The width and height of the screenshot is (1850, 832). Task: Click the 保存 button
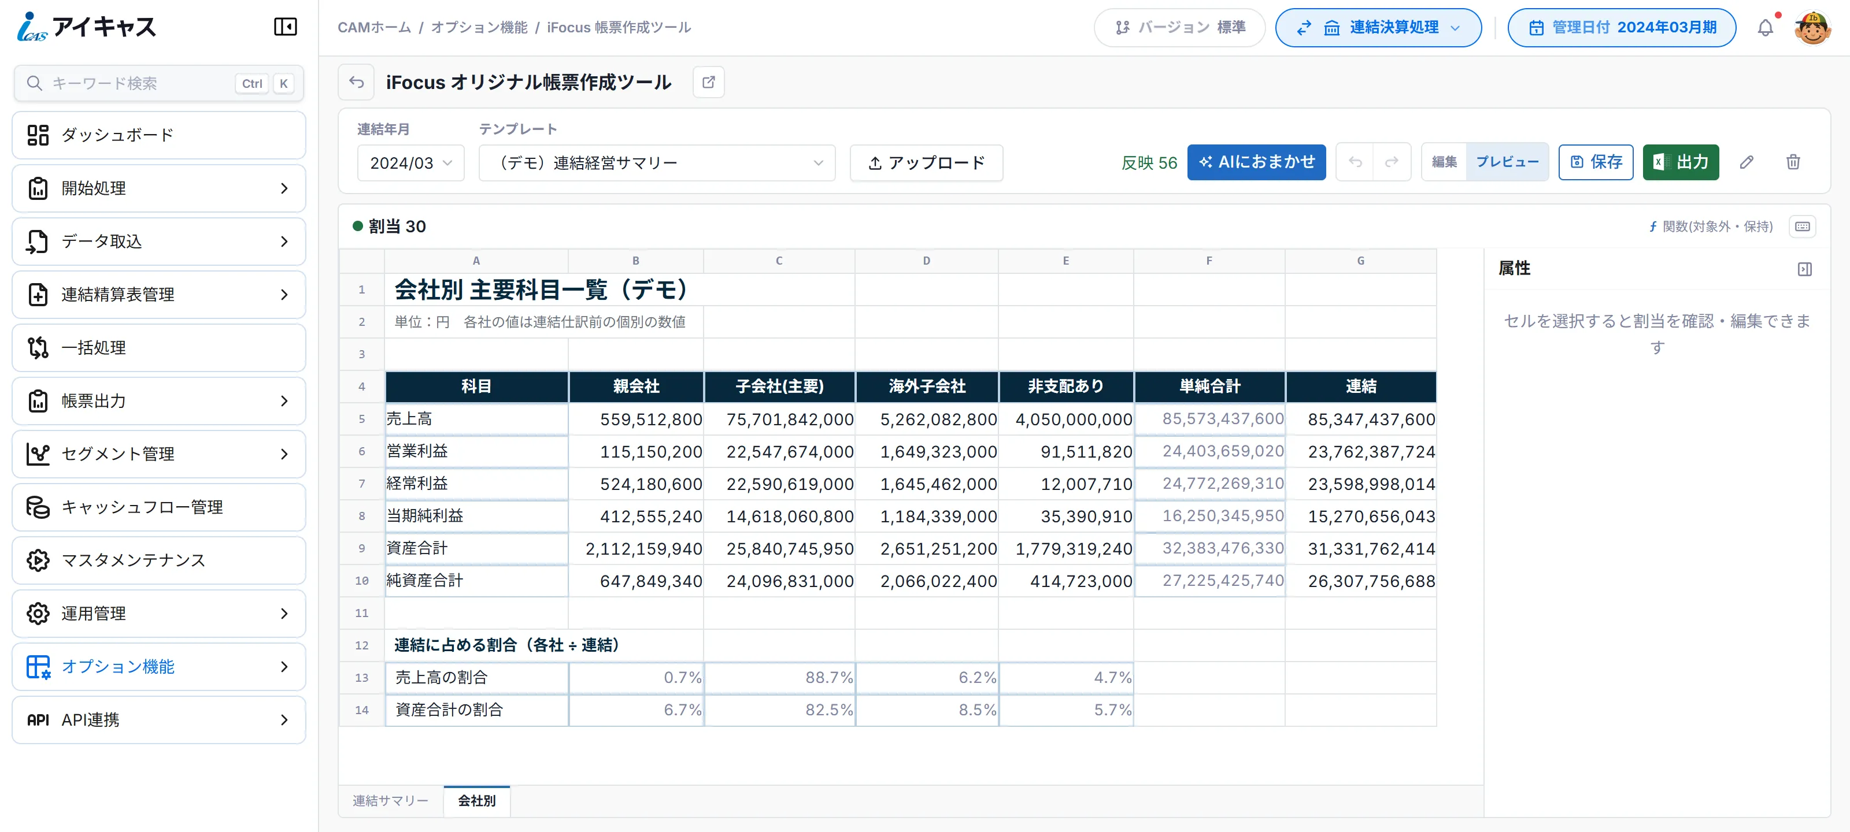pos(1596,162)
